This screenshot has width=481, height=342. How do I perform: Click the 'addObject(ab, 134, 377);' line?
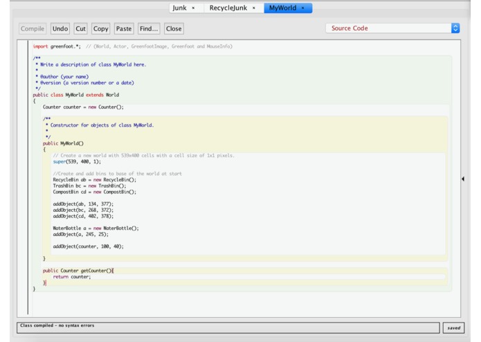(x=83, y=204)
